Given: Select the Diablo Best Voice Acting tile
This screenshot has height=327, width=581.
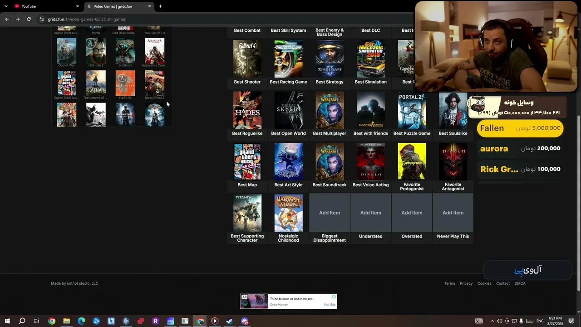Looking at the screenshot, I should click(371, 162).
